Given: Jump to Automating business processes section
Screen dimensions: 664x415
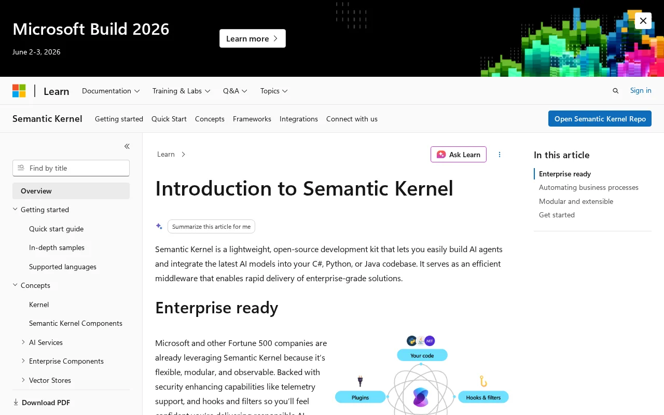Looking at the screenshot, I should [589, 187].
